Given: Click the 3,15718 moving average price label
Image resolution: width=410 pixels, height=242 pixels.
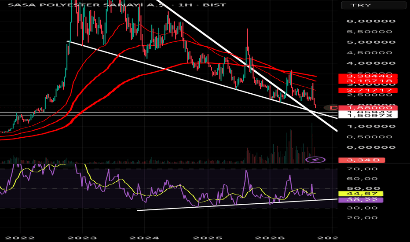Looking at the screenshot, I should coord(368,81).
